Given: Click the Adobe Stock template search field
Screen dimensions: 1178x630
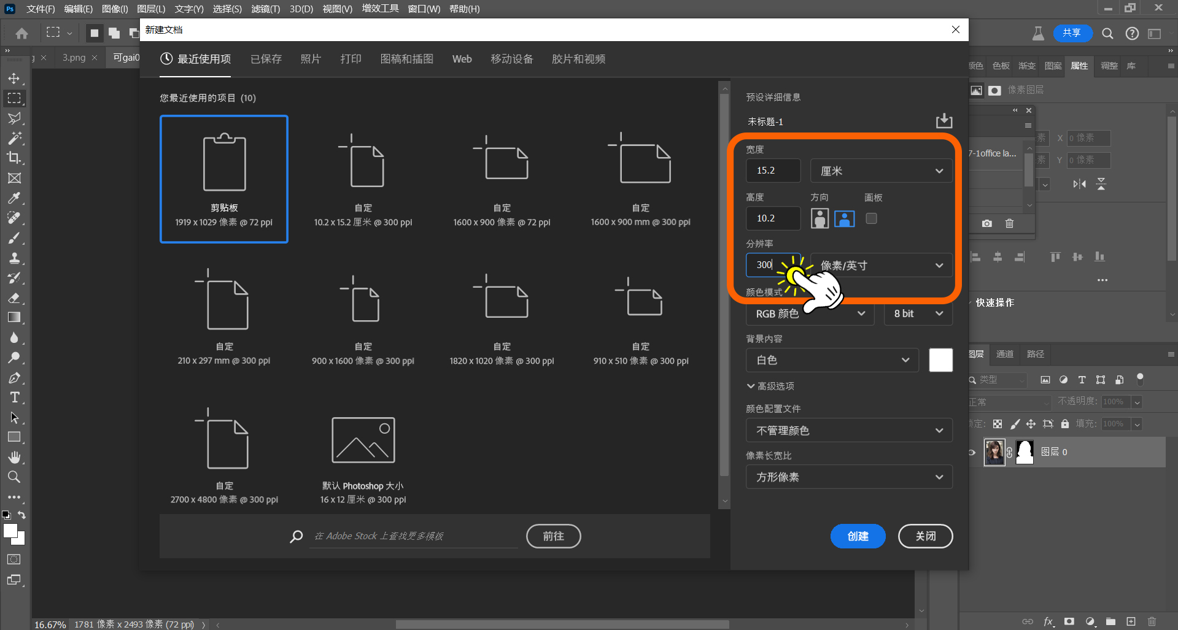Looking at the screenshot, I should tap(414, 536).
